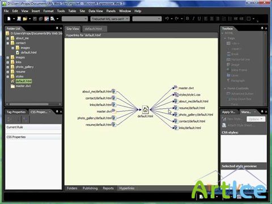Viewport: 272px width, 204px height.
Task: Switch to the Tag Properties tab
Action: [x=16, y=112]
